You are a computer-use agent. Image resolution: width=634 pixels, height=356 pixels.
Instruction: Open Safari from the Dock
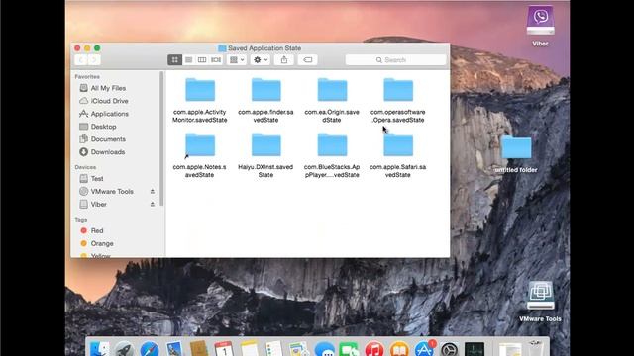tap(150, 349)
